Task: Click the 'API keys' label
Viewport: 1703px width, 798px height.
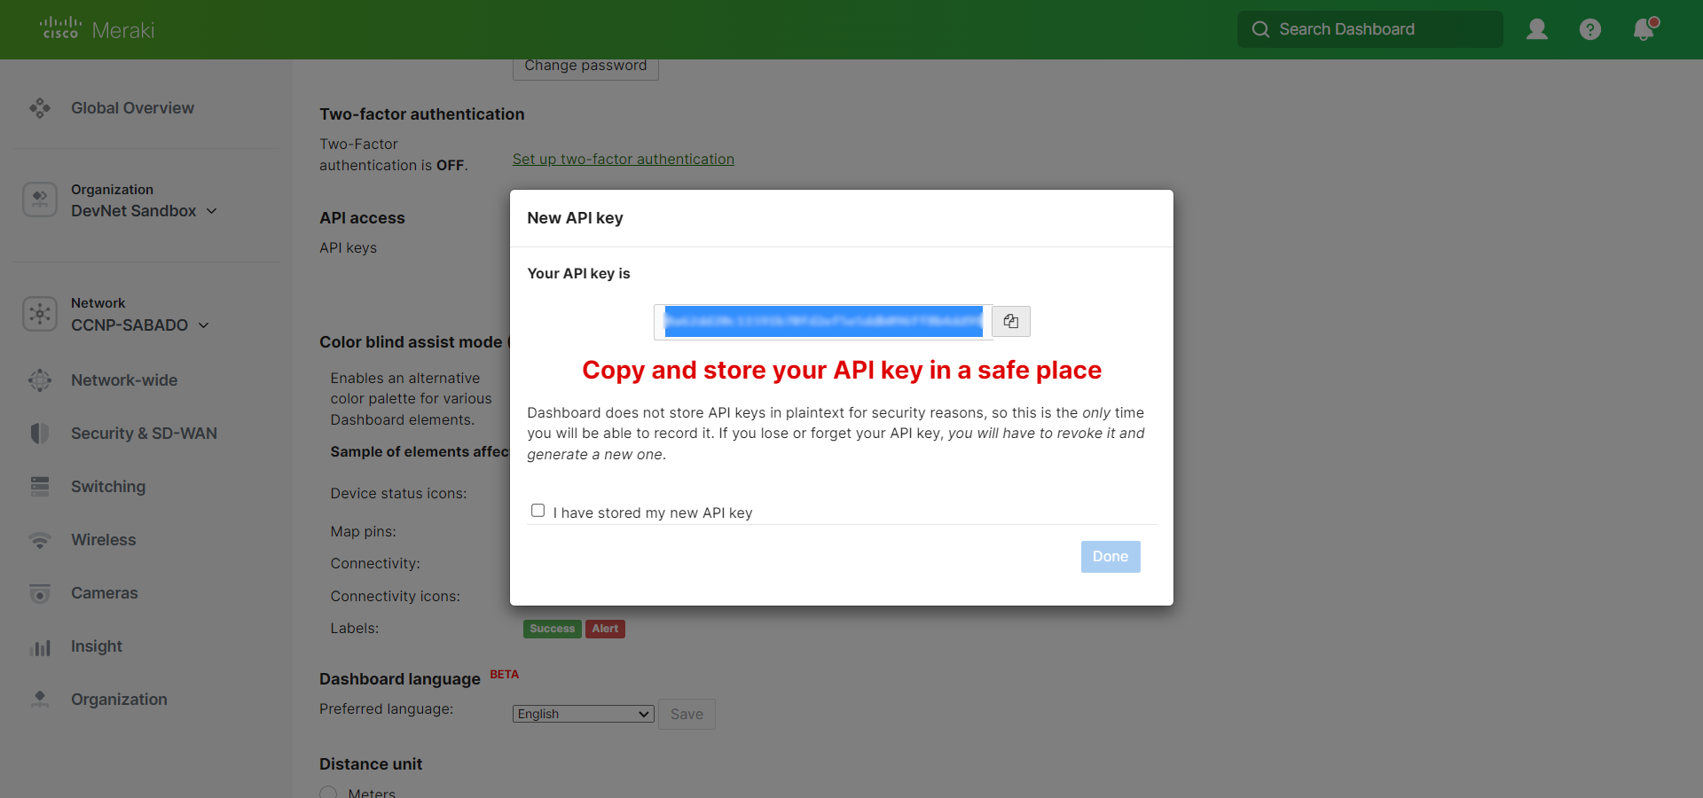Action: pos(348,248)
